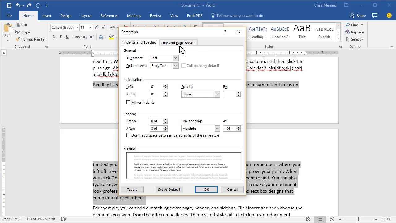Apply the yellow text highlight color
Screen dimensions: 396x223
click(111, 37)
